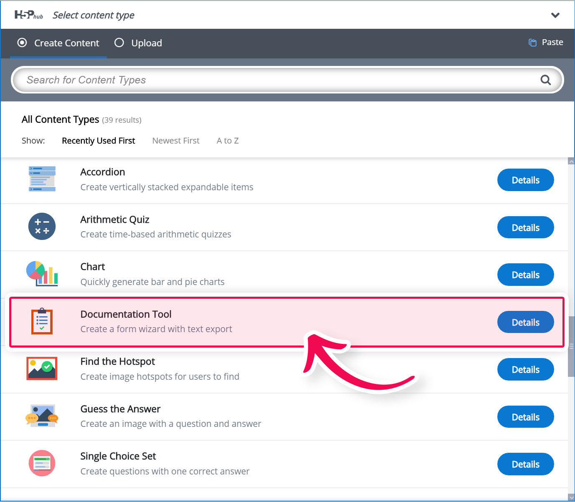
Task: Select the Arithmetic Quiz calculator icon
Action: pos(42,226)
